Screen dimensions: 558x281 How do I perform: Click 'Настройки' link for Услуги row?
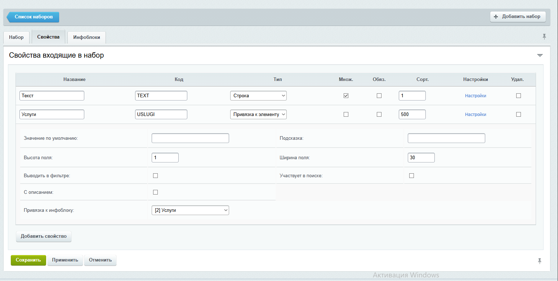coord(476,115)
